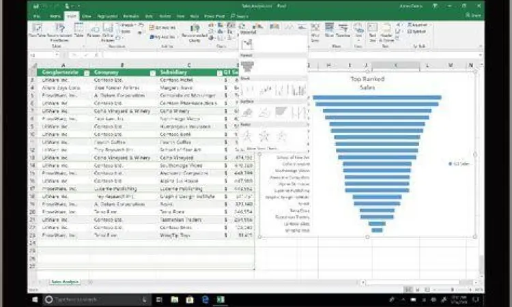This screenshot has height=307, width=512.
Task: Switch to the Home tab
Action: pos(55,16)
